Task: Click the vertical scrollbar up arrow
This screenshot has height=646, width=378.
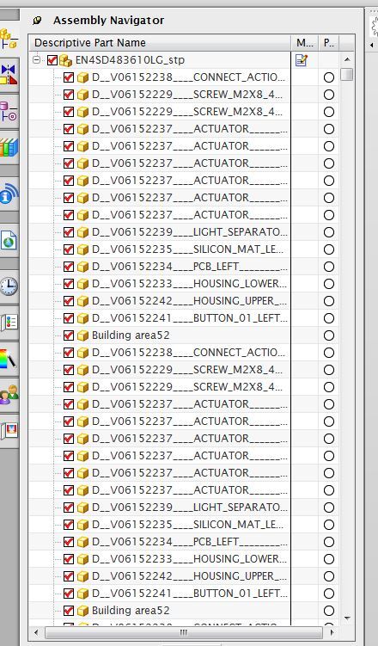Action: coord(347,59)
